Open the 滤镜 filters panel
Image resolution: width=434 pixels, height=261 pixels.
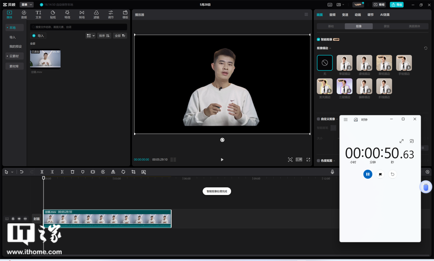[x=96, y=14]
